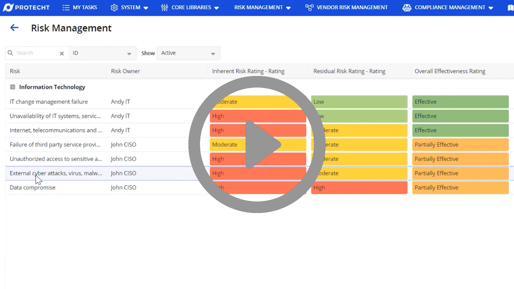The width and height of the screenshot is (514, 289).
Task: Open the knowledge book icon in the top bar
Action: point(511,7)
